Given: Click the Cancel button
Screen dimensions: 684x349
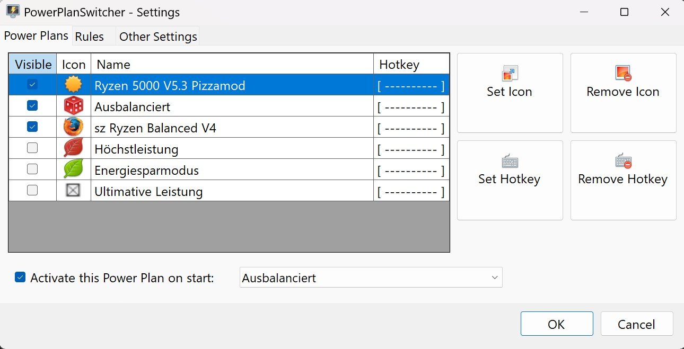Looking at the screenshot, I should click(x=636, y=324).
